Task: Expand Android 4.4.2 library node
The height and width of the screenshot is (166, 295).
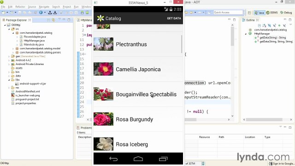Action: [9, 60]
